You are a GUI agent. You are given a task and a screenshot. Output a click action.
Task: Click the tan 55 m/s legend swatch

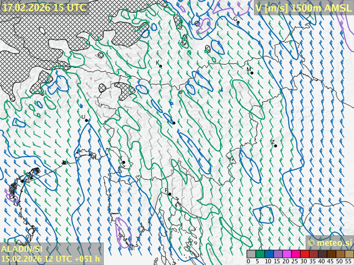tap(349, 254)
